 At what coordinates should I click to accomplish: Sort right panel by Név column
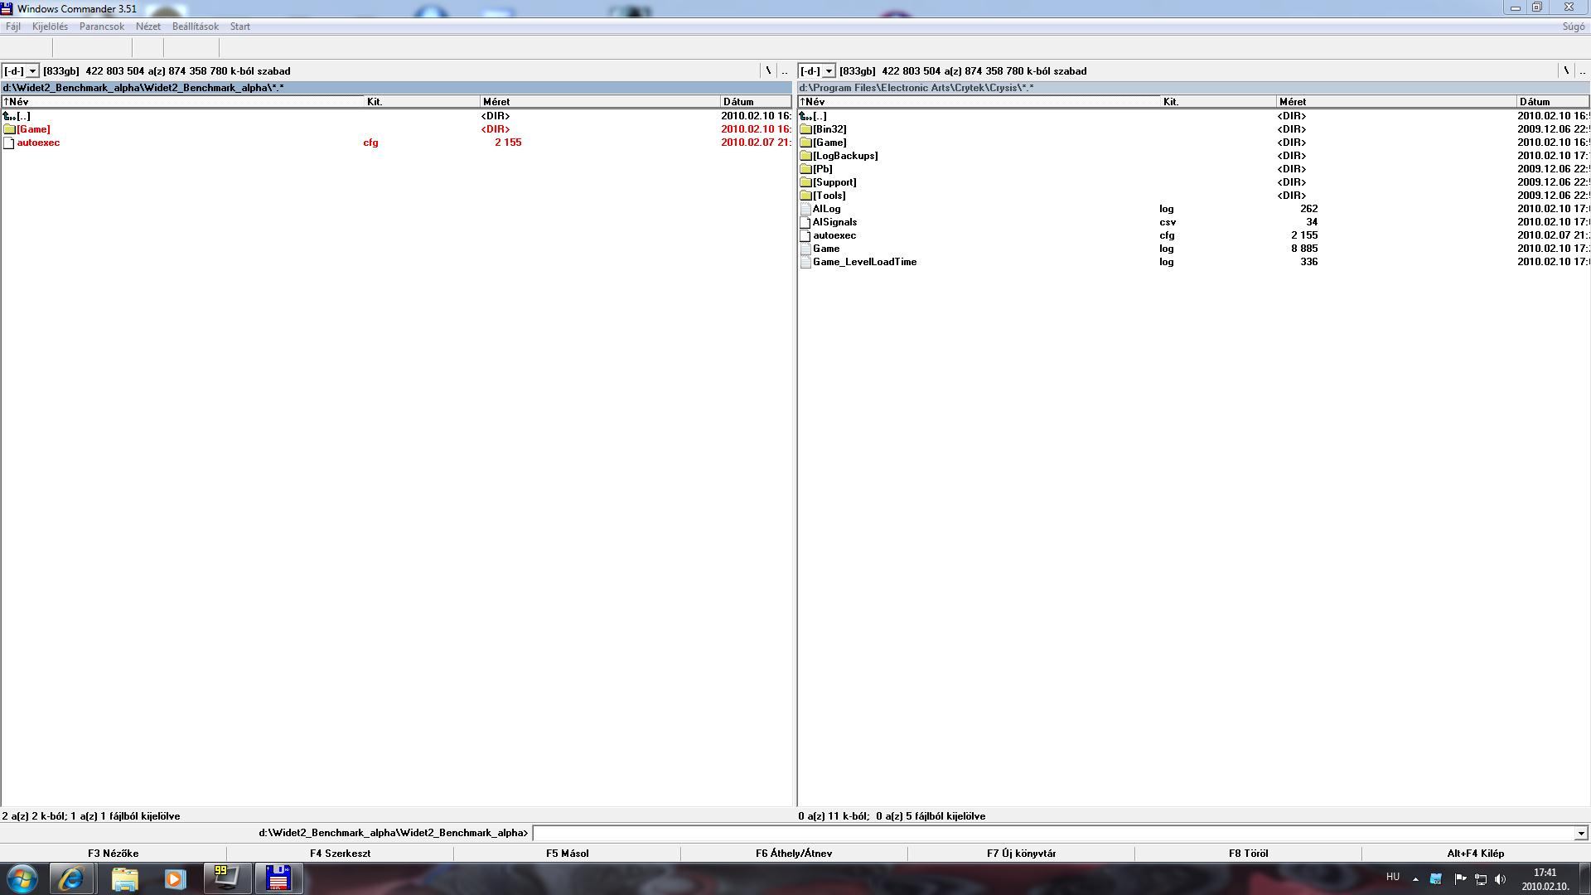[979, 102]
